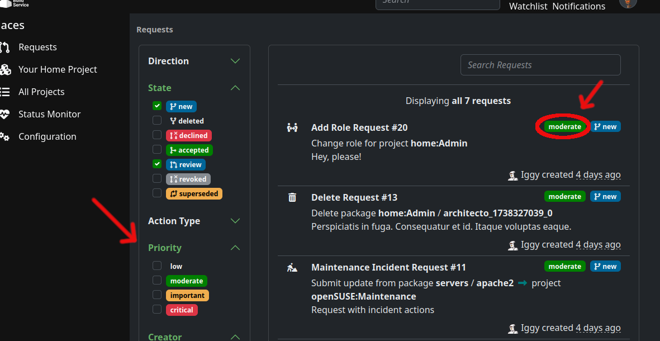
Task: Open Add Role Request #20
Action: [359, 127]
